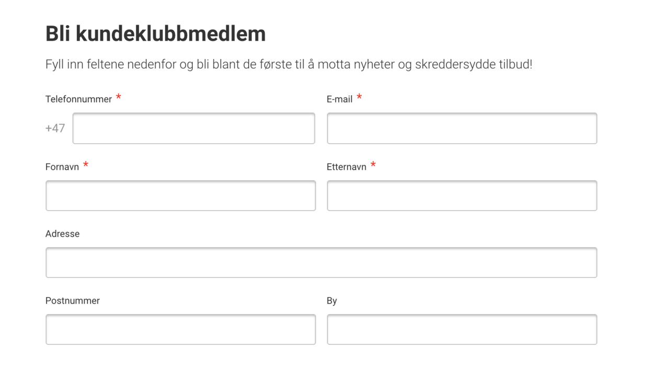
Task: Click the Telefonnummer label text
Action: (78, 99)
